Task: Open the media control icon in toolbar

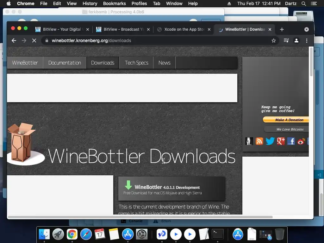Action: (x=286, y=40)
